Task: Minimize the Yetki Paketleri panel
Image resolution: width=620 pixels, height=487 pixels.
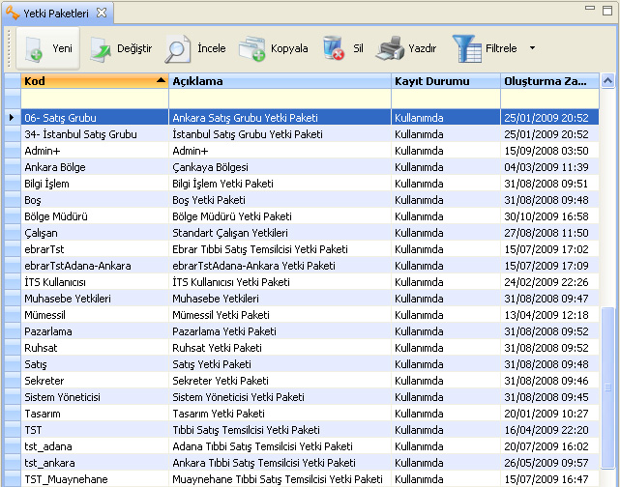Action: [590, 8]
